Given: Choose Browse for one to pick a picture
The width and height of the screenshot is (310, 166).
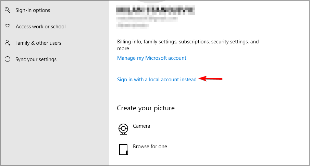Looking at the screenshot, I should coord(150,147).
